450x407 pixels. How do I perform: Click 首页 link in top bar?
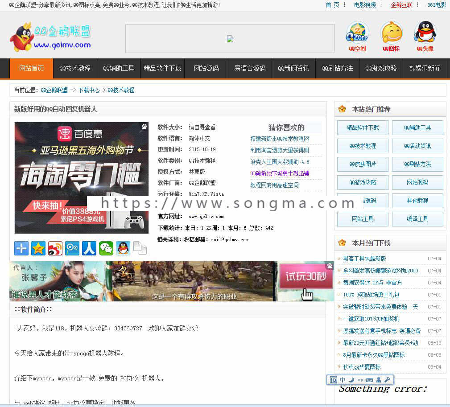tap(332, 5)
